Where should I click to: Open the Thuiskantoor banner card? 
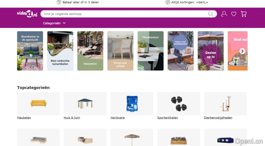[151, 51]
